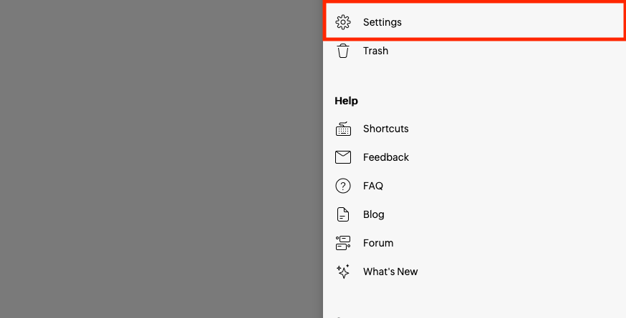
Task: Click the Blog document icon
Action: [343, 214]
